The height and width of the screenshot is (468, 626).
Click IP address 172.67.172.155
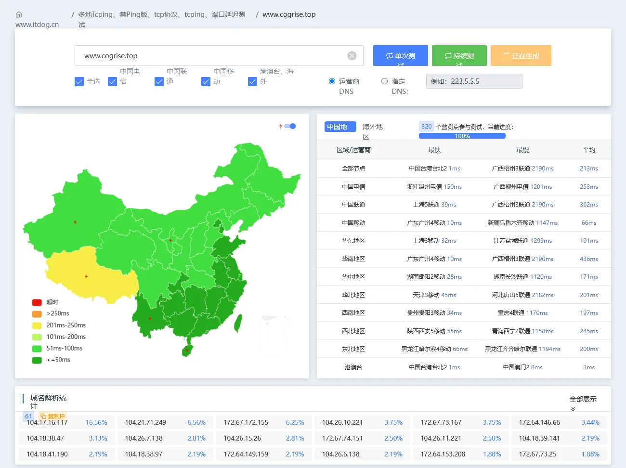(246, 422)
